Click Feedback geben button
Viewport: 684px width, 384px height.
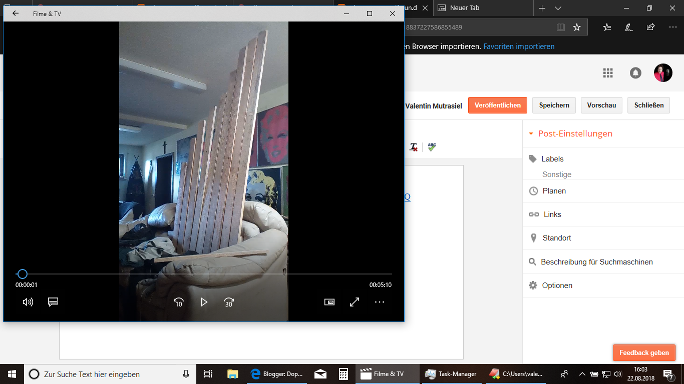(644, 352)
